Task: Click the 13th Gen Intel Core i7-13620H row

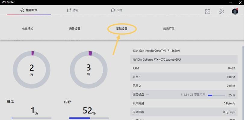Action: coord(184,51)
